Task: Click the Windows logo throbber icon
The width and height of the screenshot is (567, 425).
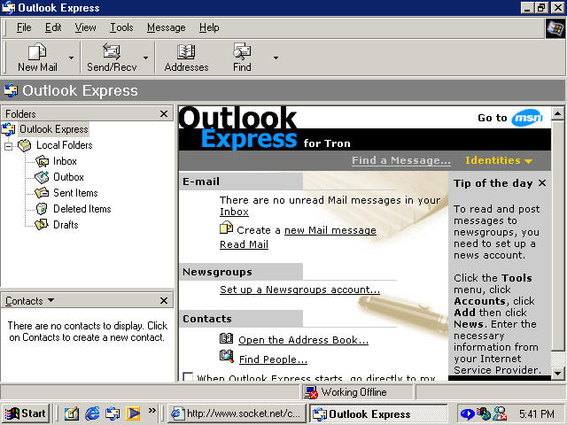Action: coord(555,28)
